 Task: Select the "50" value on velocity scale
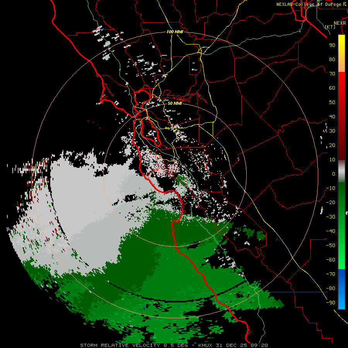(x=332, y=102)
